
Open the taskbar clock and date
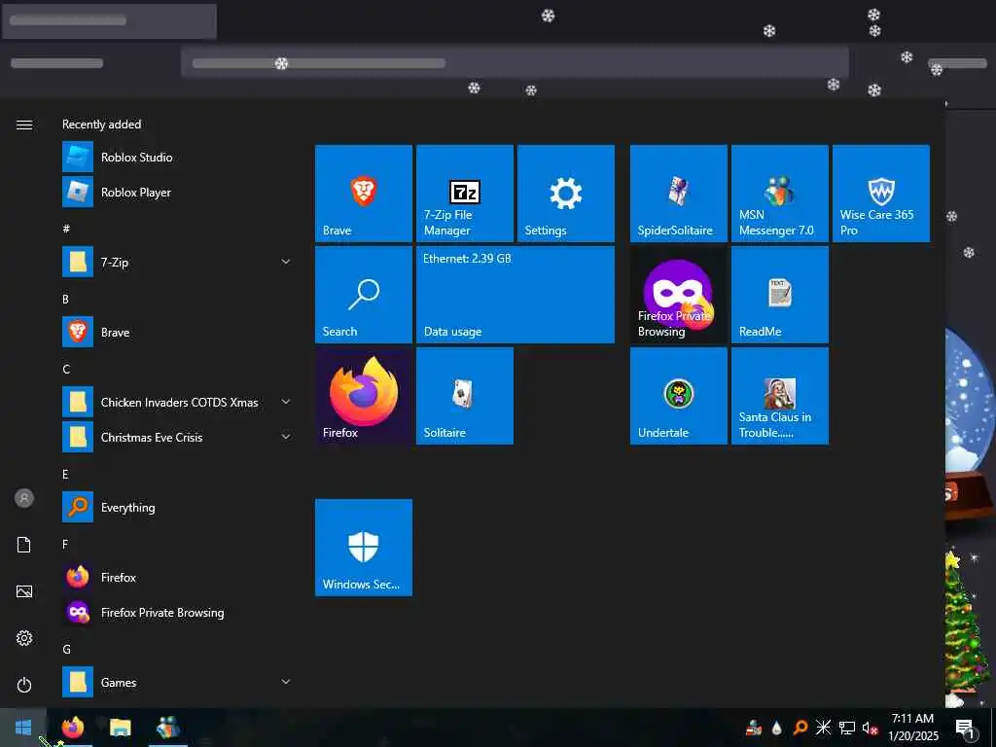[x=912, y=728]
